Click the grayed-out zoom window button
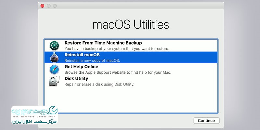The height and width of the screenshot is (130, 260). pyautogui.click(x=55, y=6)
